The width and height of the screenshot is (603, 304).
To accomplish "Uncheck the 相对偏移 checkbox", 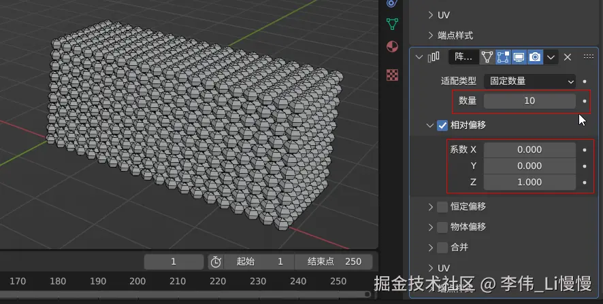I will pos(442,126).
